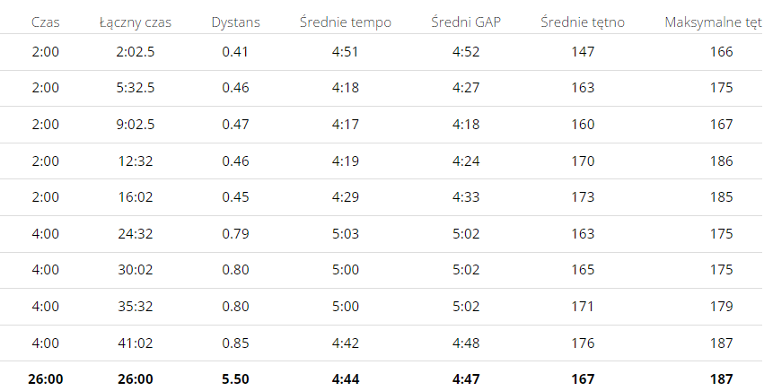Click the 24:32 cumulative time cell

pyautogui.click(x=135, y=234)
